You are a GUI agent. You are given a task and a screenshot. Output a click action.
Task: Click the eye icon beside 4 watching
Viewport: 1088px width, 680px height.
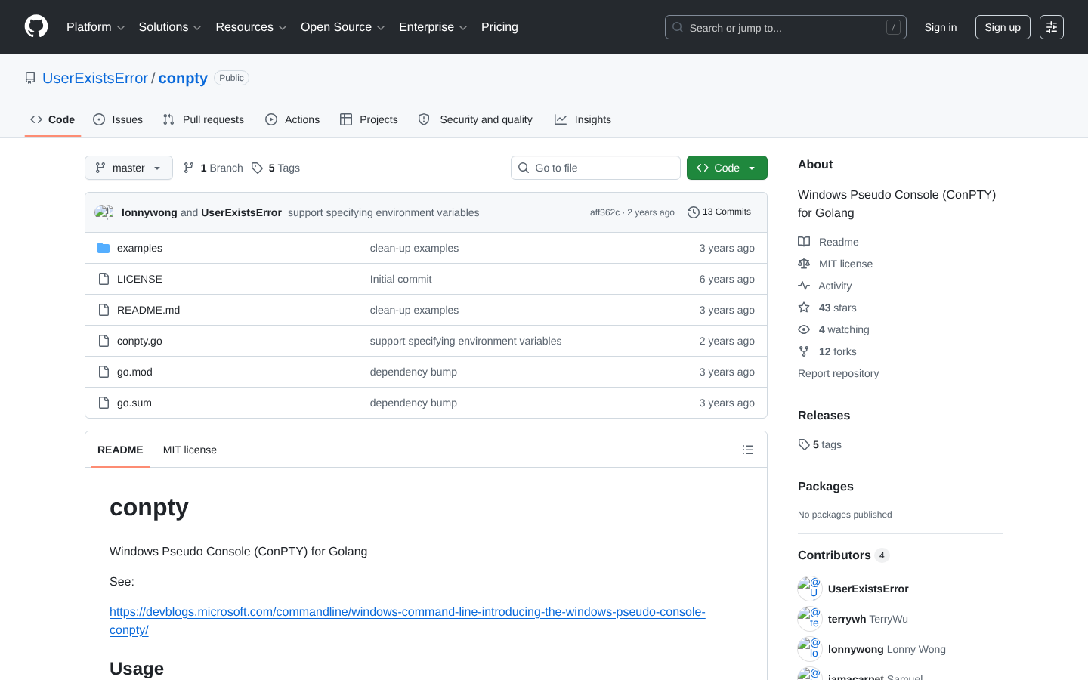(804, 329)
